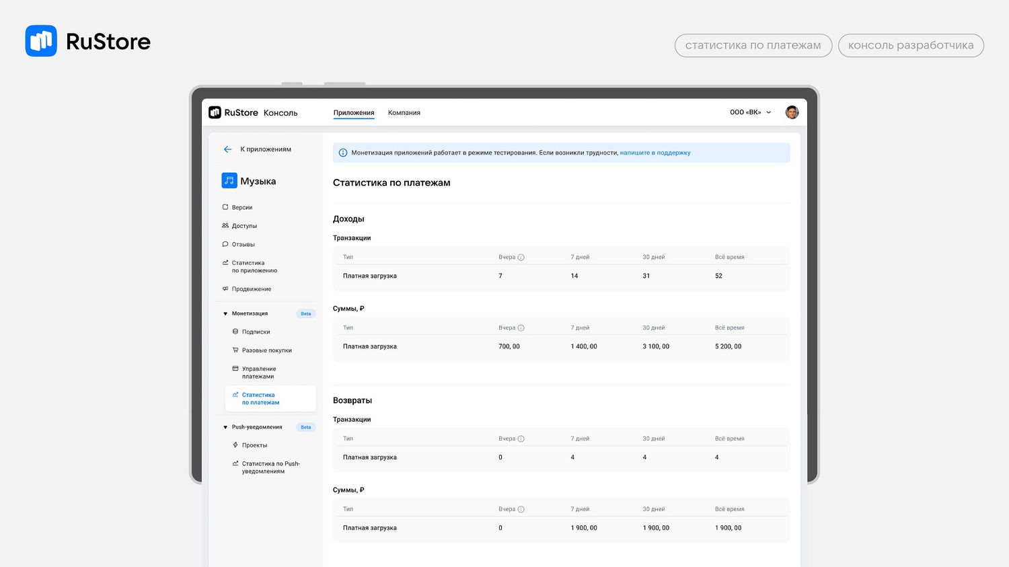Open Статистика по приложению item

(254, 266)
